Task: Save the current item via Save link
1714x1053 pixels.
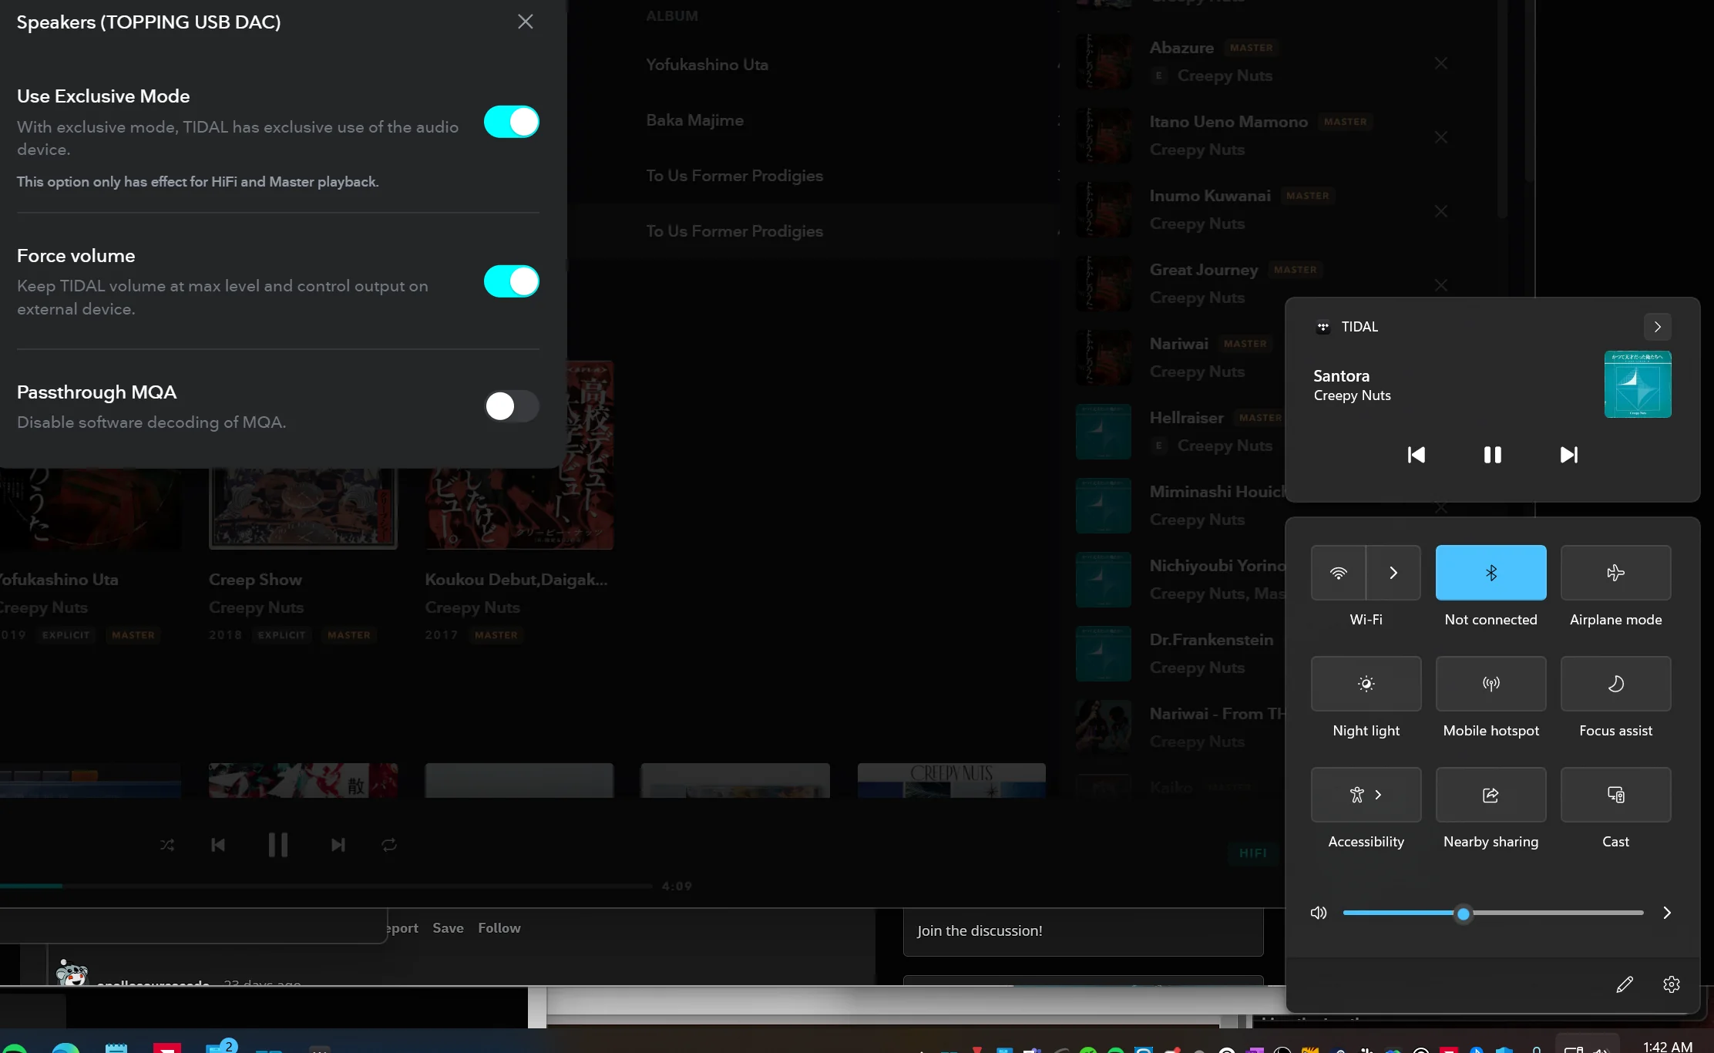Action: pyautogui.click(x=447, y=927)
